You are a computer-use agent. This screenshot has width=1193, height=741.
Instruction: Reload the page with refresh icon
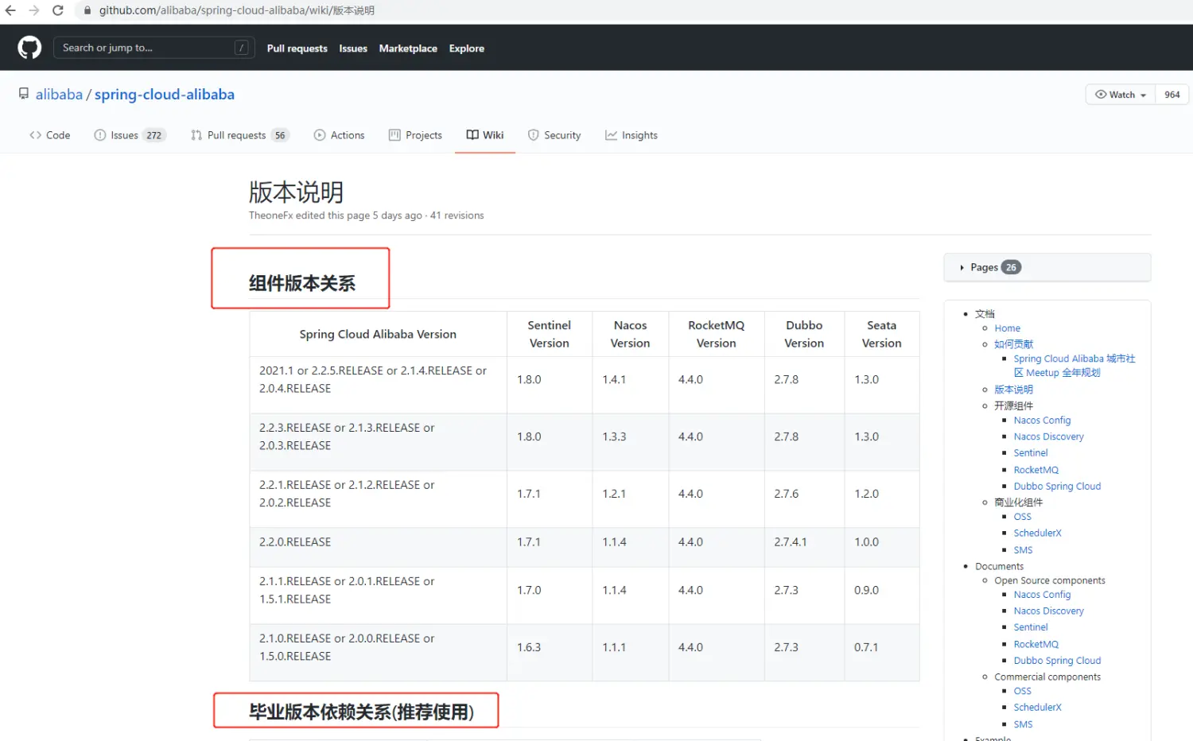pyautogui.click(x=58, y=10)
